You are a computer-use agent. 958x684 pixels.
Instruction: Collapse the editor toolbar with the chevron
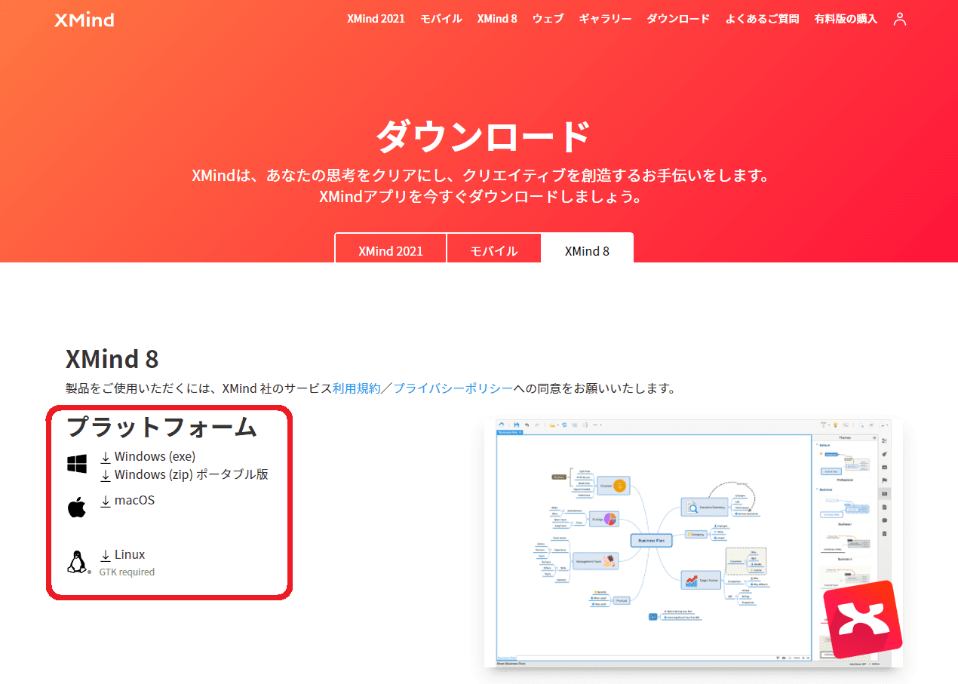point(502,424)
